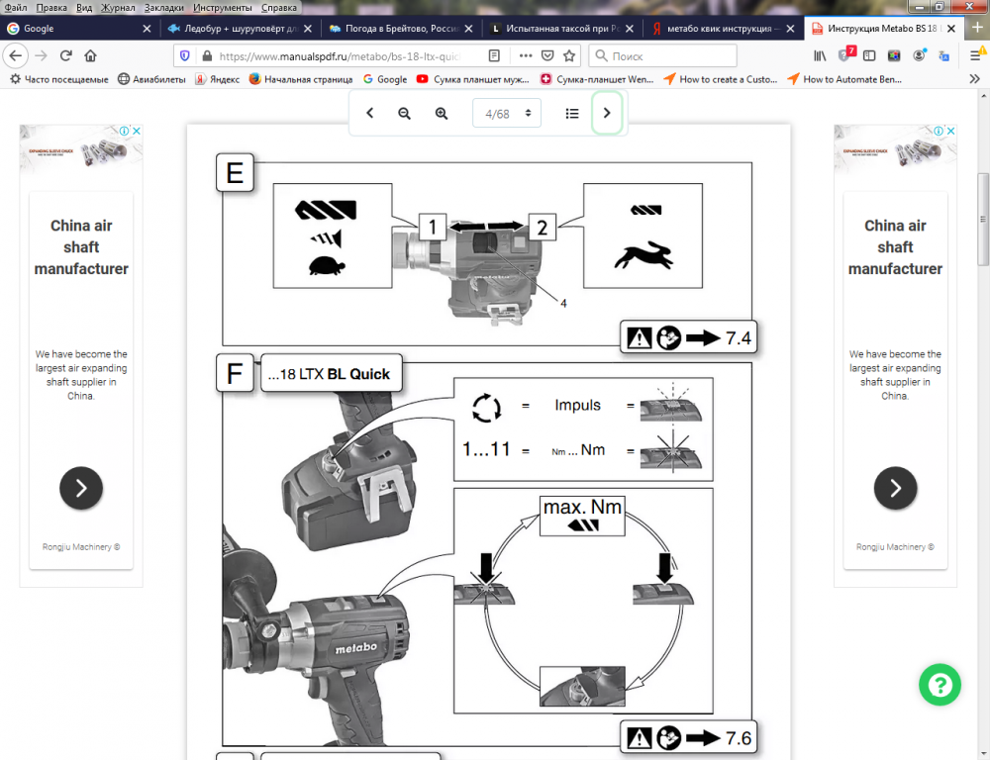Open the page number 4/68 selector
The width and height of the screenshot is (990, 760).
[507, 114]
